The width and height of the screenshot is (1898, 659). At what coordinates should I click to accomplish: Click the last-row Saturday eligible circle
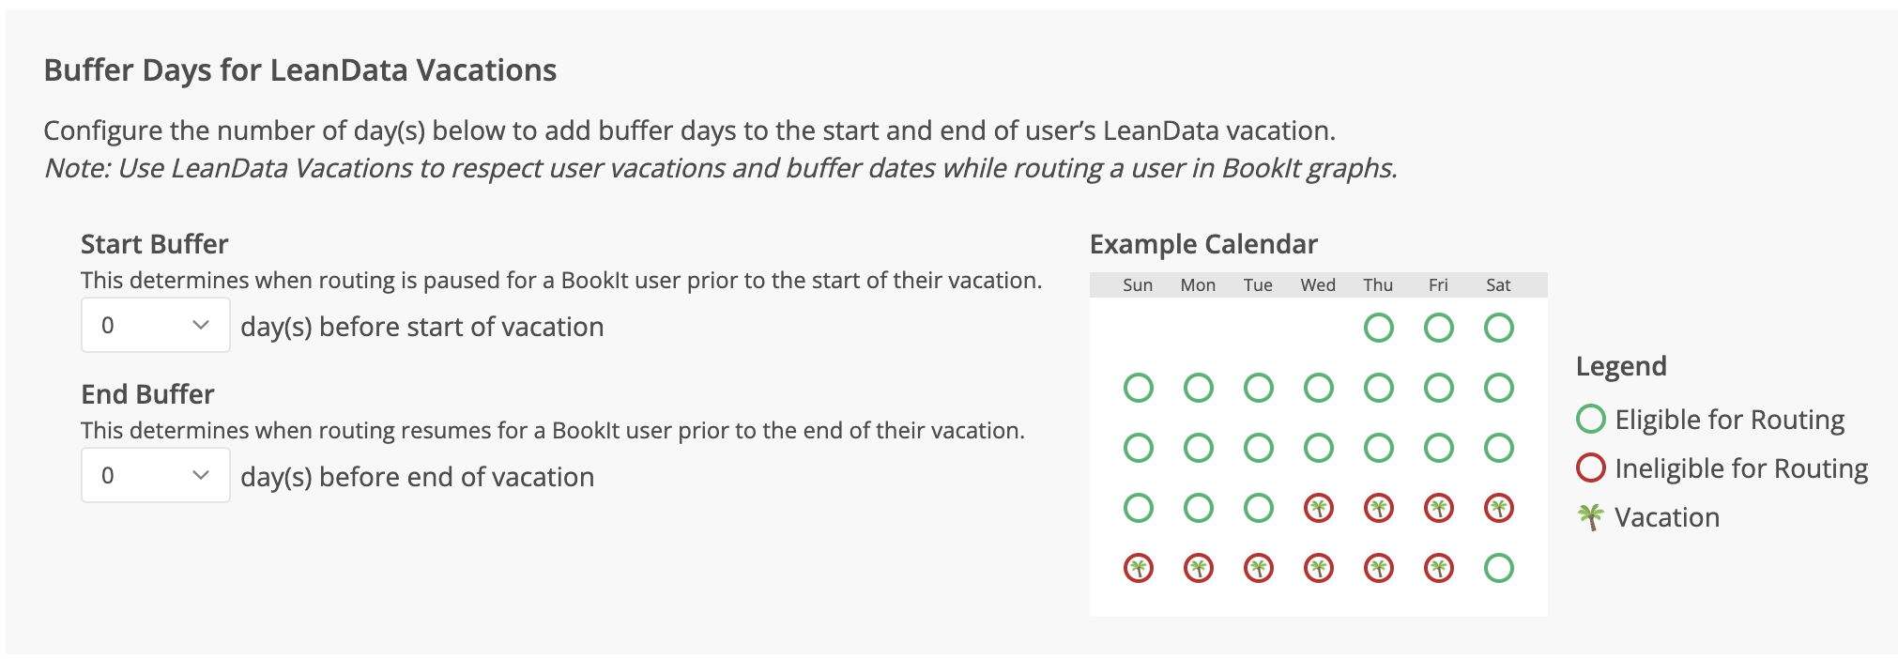point(1498,568)
